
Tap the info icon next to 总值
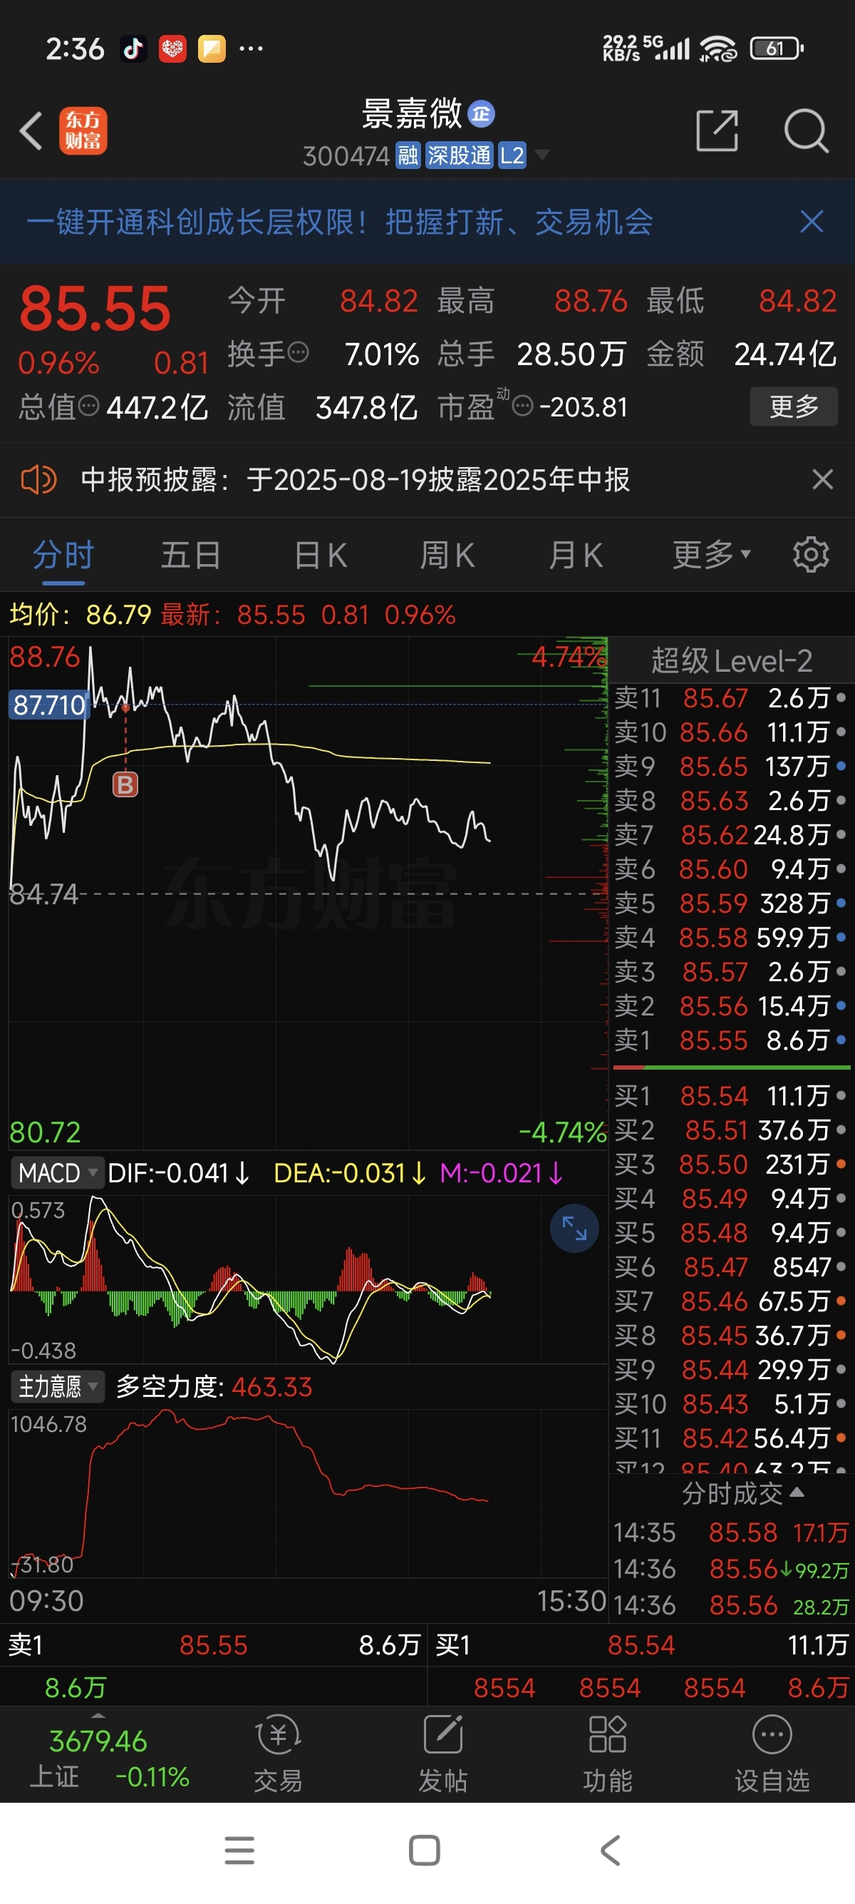(x=88, y=406)
